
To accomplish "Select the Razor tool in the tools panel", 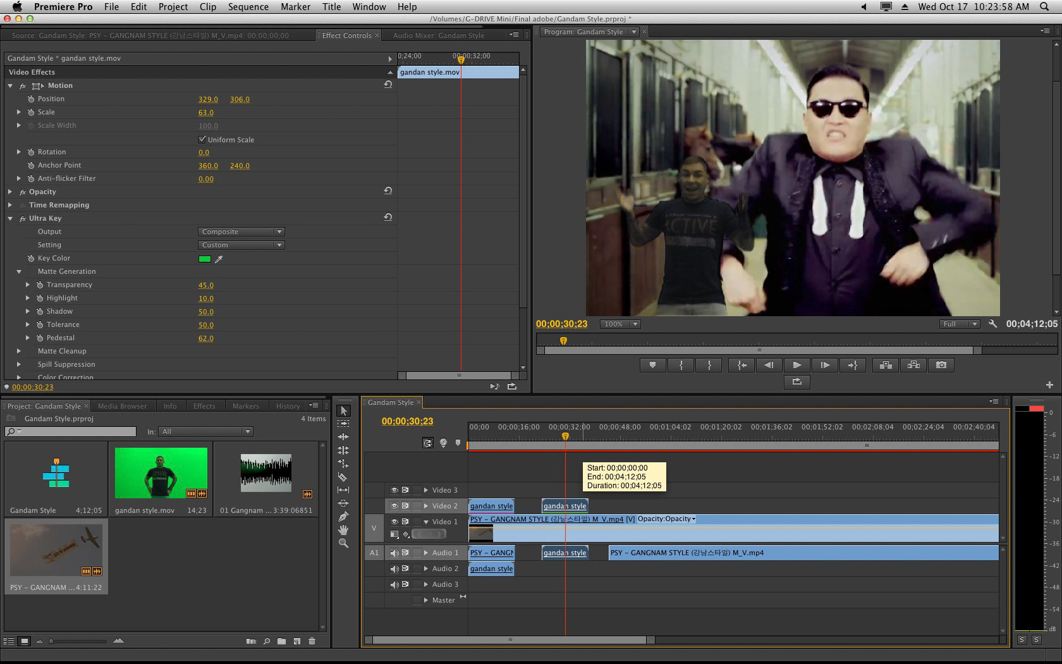I will point(343,477).
